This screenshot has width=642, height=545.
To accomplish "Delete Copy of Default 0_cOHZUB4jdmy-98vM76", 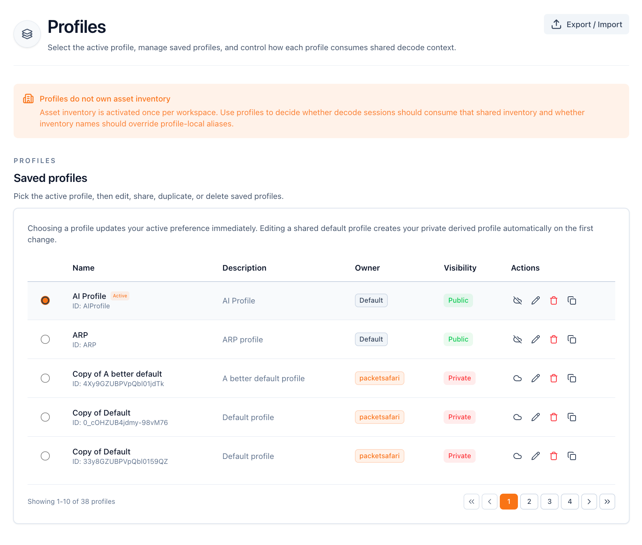I will 554,417.
